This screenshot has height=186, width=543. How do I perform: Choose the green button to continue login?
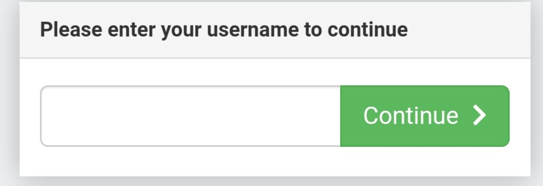click(425, 116)
